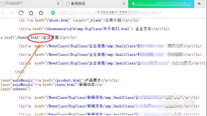Screen dimensions: 207x116
Task: Switch to the first blurred tab
Action: (x=31, y=4)
